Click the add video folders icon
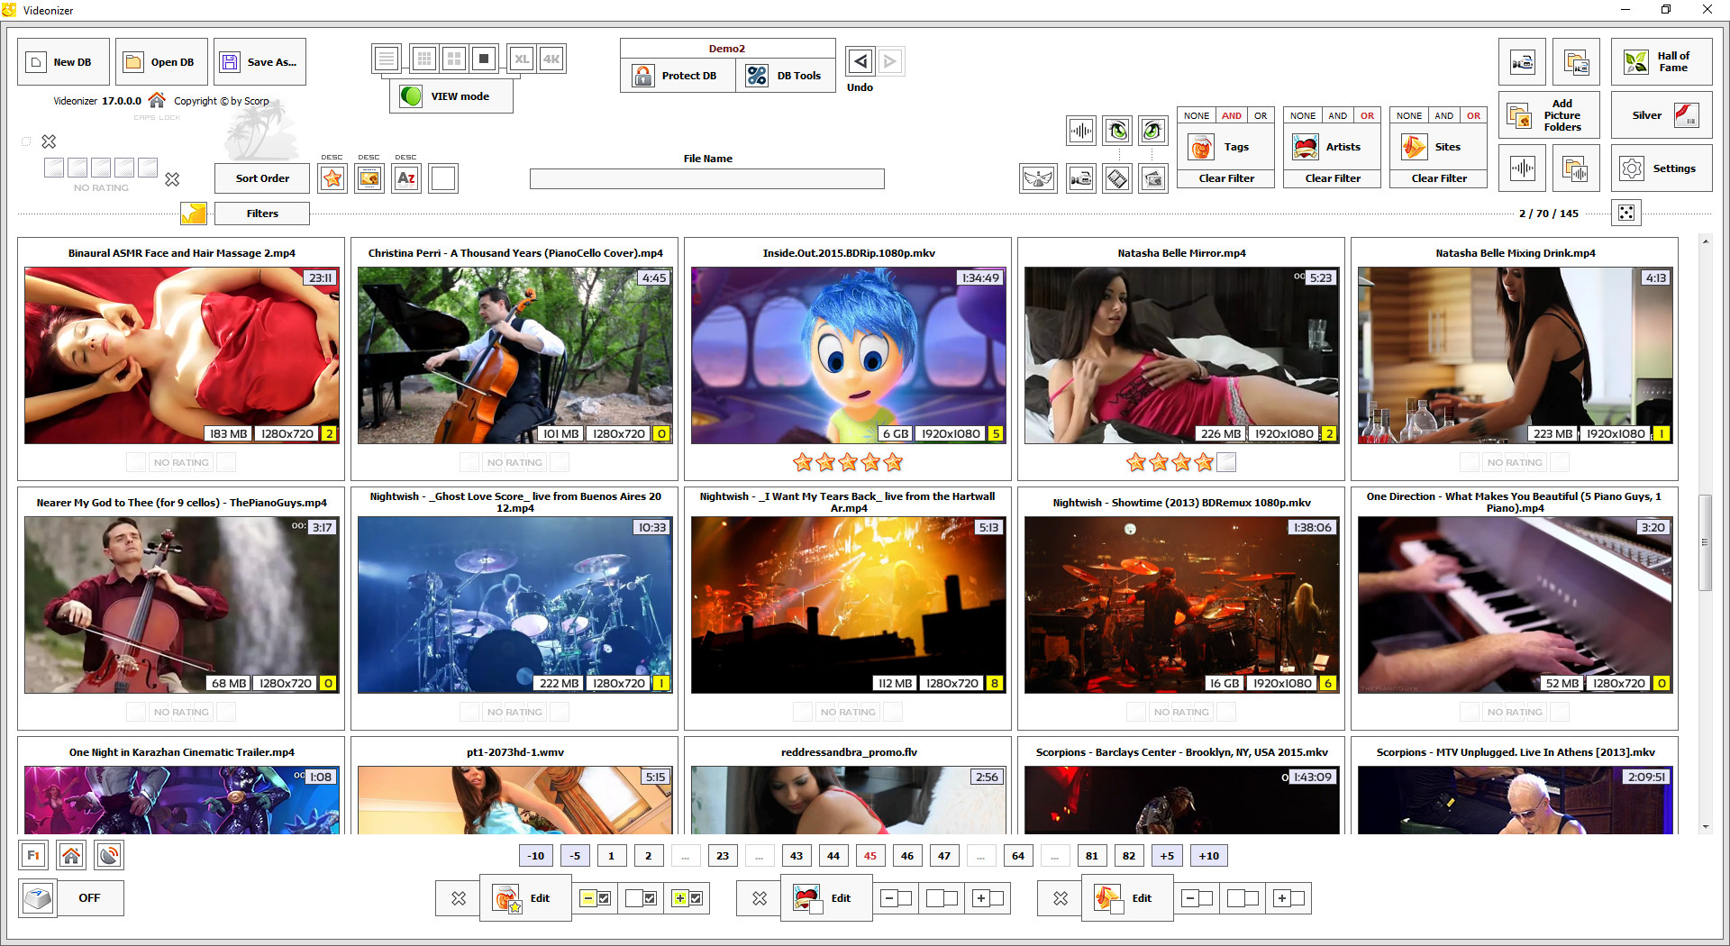Image resolution: width=1730 pixels, height=946 pixels. coord(1576,62)
